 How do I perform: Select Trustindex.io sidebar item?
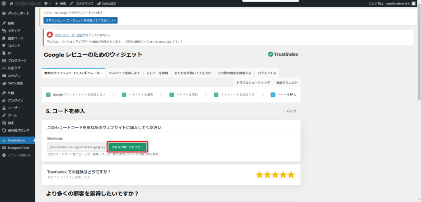(17, 140)
